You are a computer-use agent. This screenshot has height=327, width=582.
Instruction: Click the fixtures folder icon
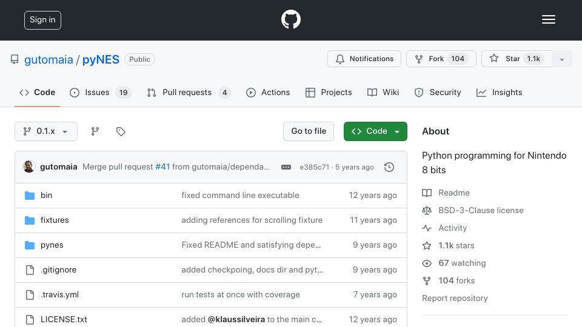pos(30,220)
